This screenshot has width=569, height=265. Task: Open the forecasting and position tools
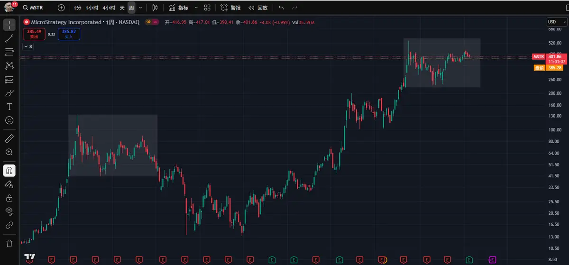[x=9, y=79]
